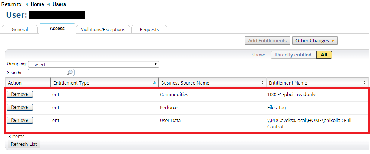Go to the Home breadcrumb link
Image resolution: width=370 pixels, height=154 pixels.
click(37, 4)
